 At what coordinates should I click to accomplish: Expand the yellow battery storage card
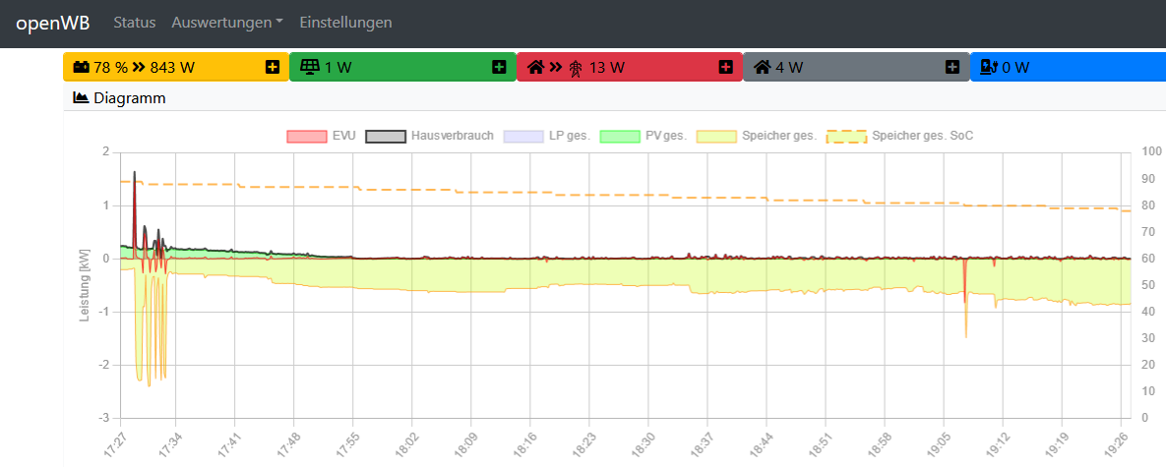click(273, 68)
